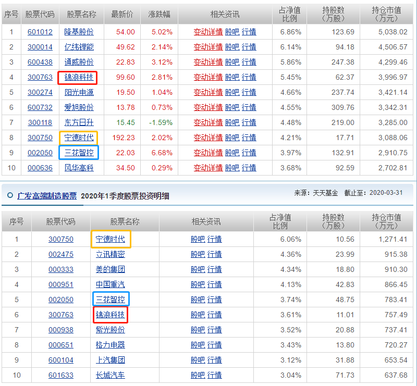Image resolution: width=417 pixels, height=386 pixels.
Task: Open stock code 002050 in the top table
Action: pyautogui.click(x=40, y=153)
